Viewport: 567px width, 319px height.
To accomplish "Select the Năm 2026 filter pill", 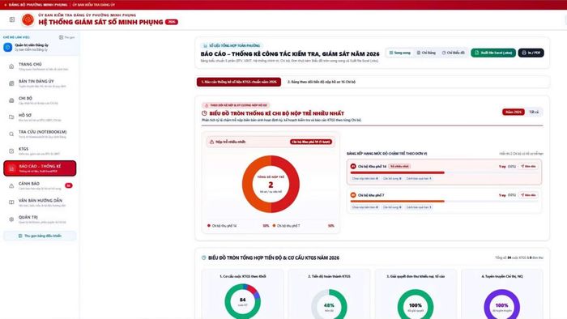I will coord(513,112).
